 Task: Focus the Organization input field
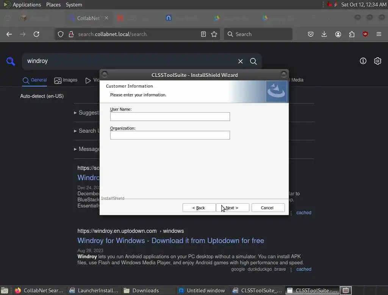pos(170,135)
